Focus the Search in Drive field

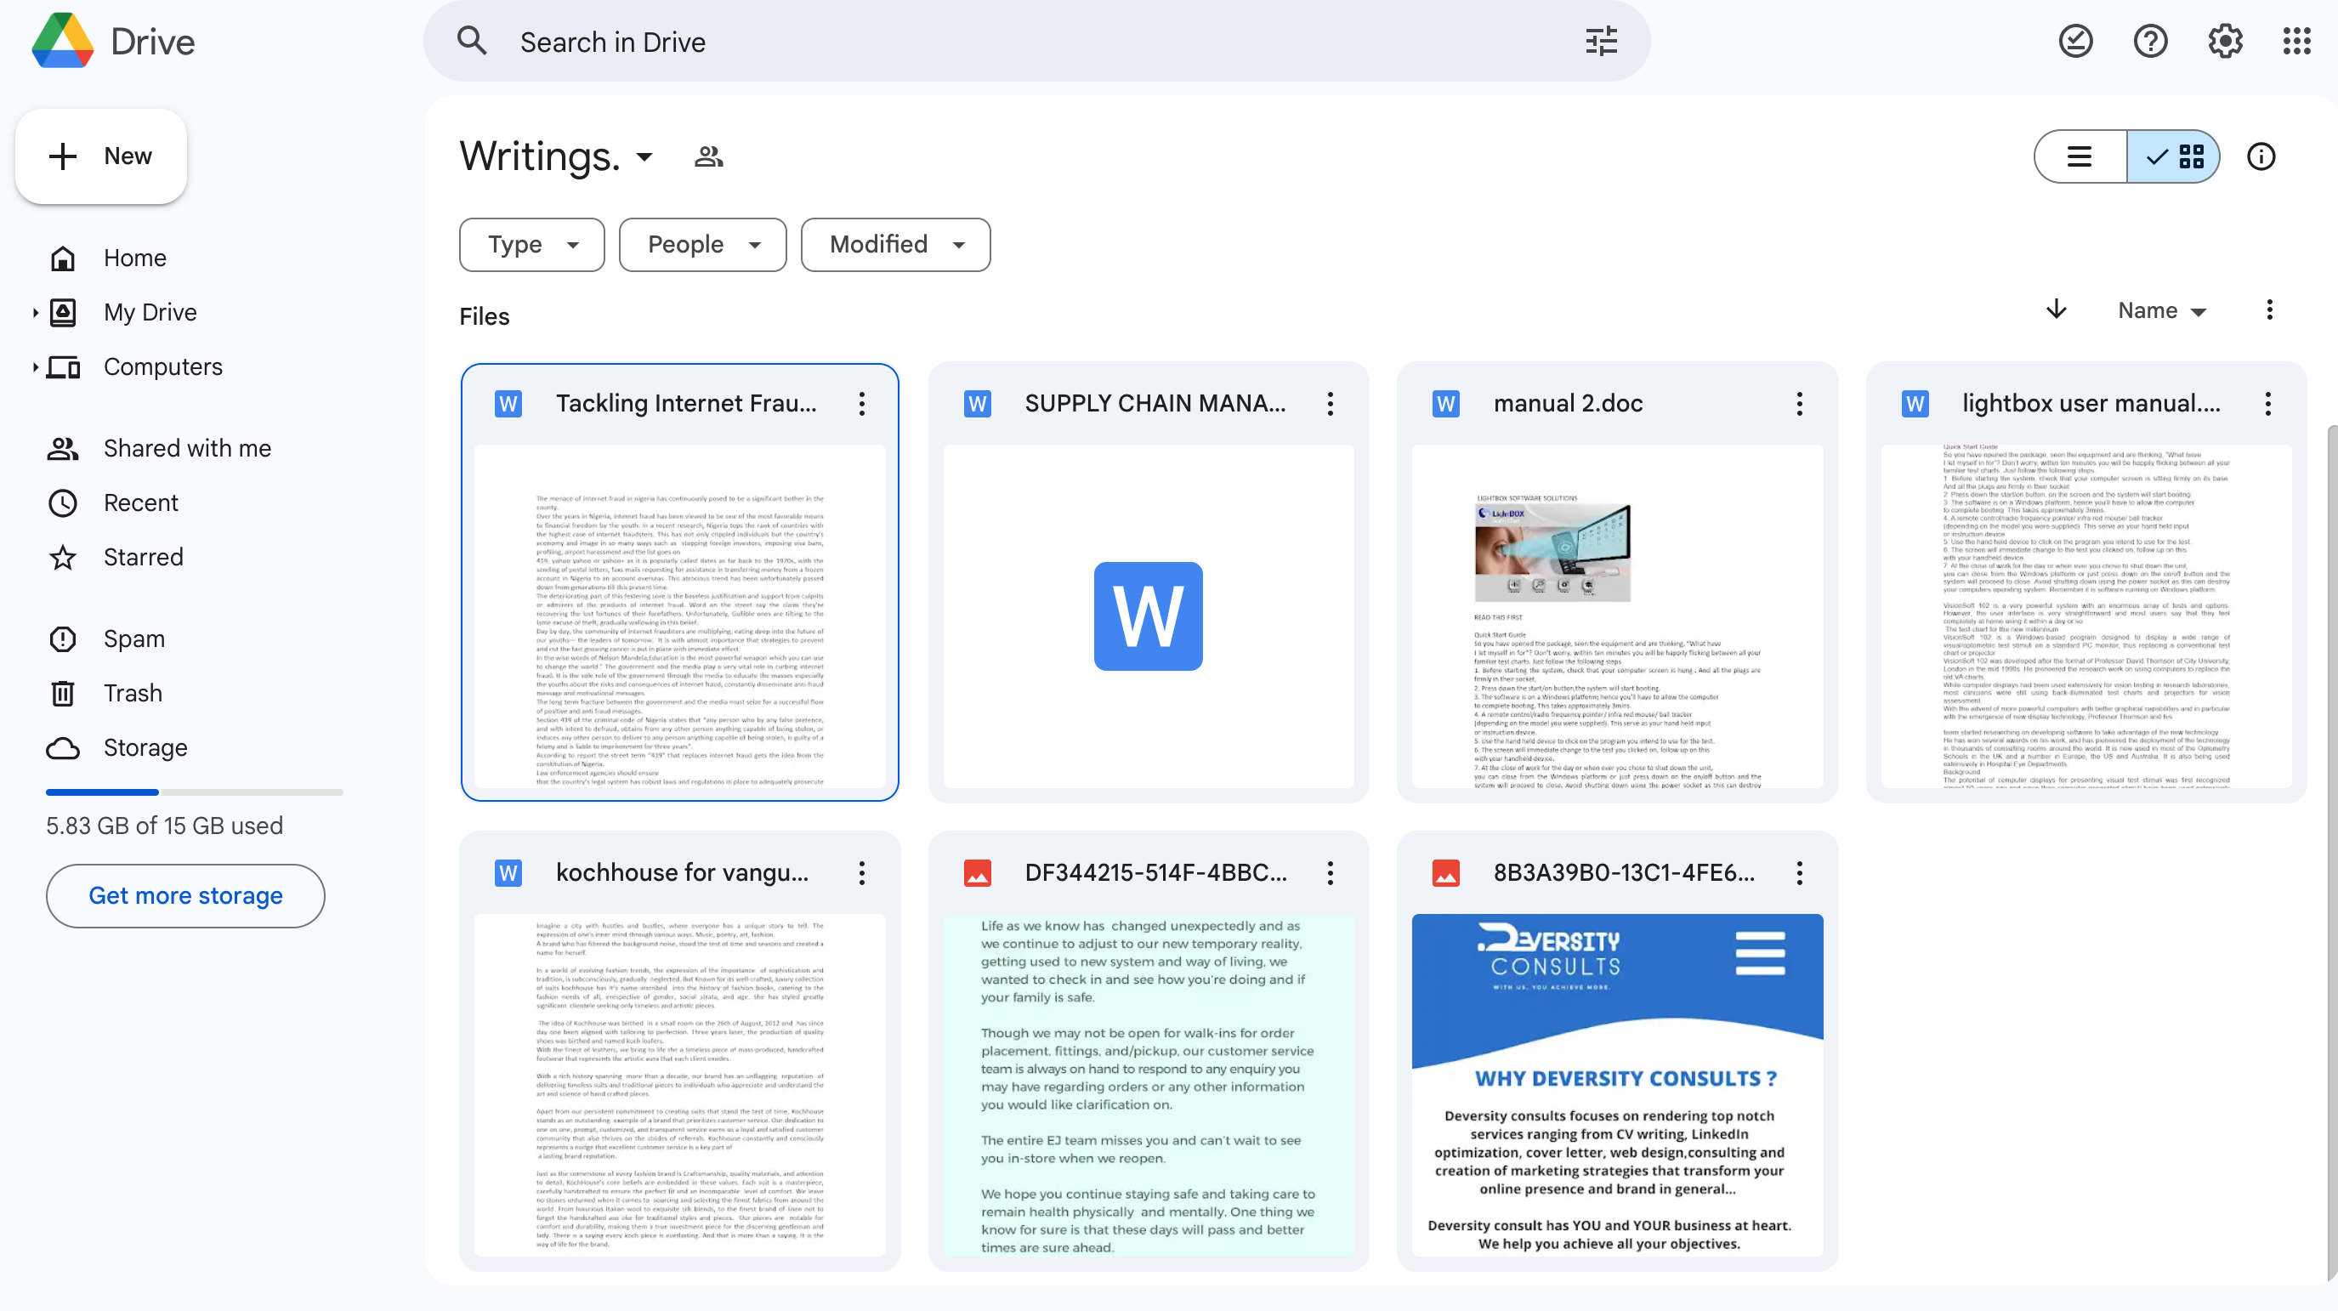1035,42
